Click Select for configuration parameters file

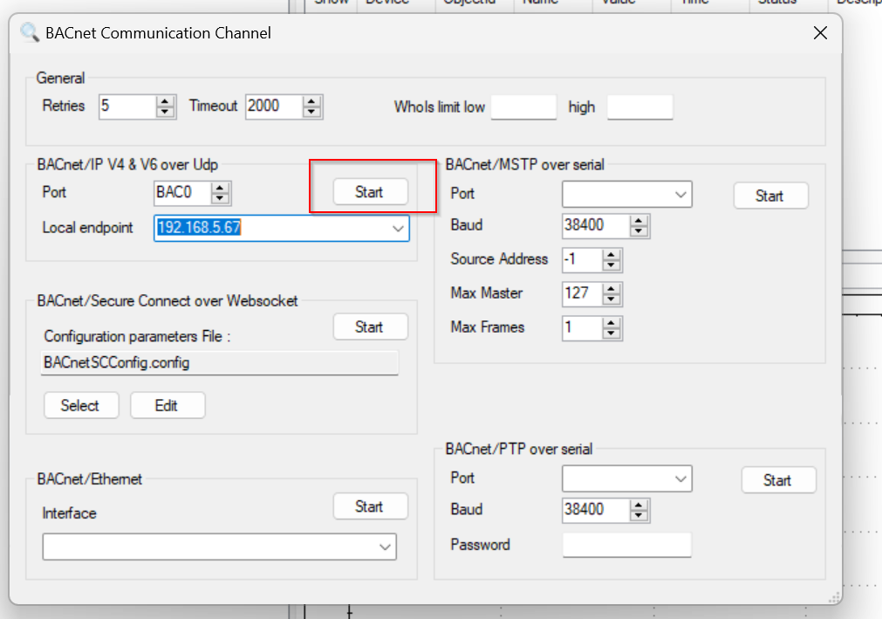tap(81, 405)
